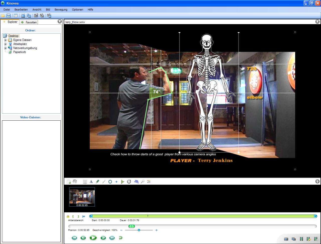This screenshot has height=244, width=321.
Task: Select the Cross marker tool
Action: click(116, 182)
